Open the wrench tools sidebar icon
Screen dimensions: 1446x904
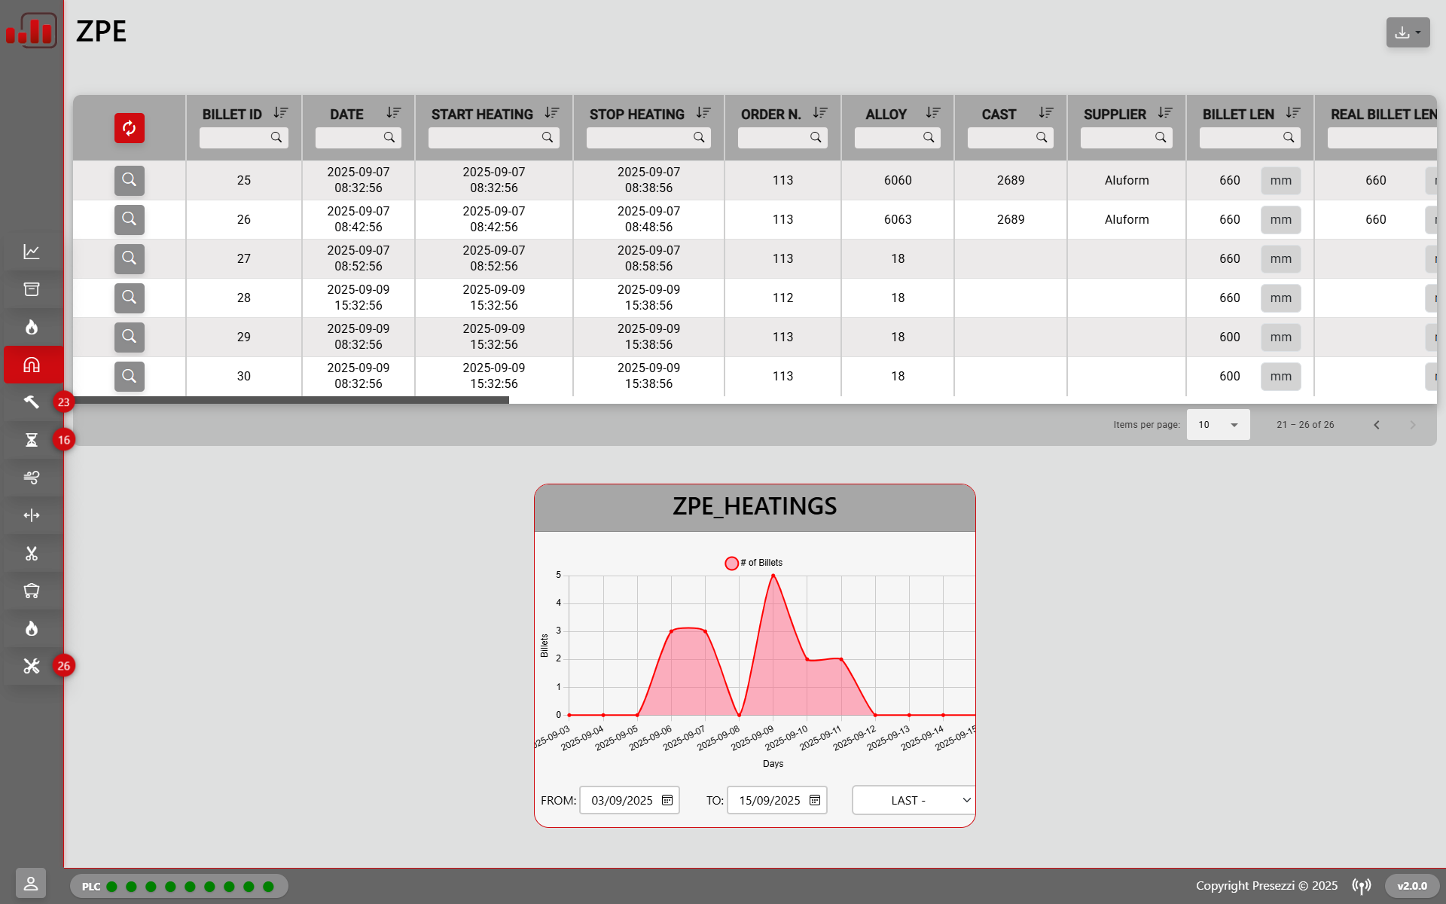coord(32,666)
